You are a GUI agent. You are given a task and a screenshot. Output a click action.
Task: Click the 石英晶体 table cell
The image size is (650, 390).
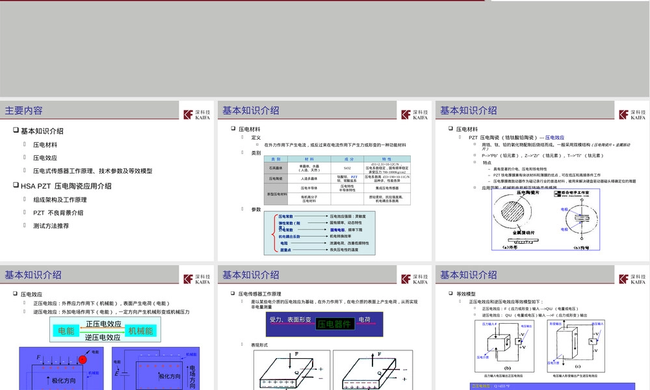point(276,168)
